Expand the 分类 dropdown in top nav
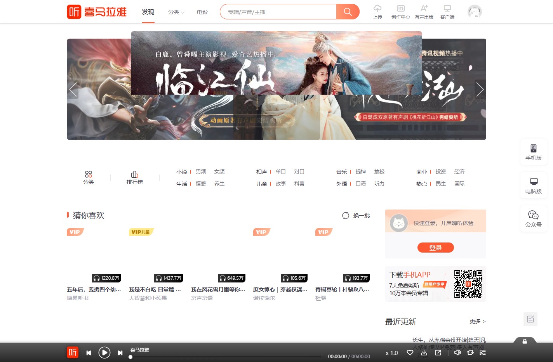553x362 pixels. [176, 12]
